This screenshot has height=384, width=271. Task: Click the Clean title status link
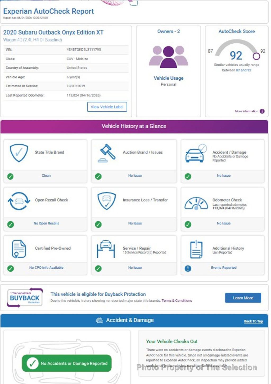pyautogui.click(x=46, y=176)
